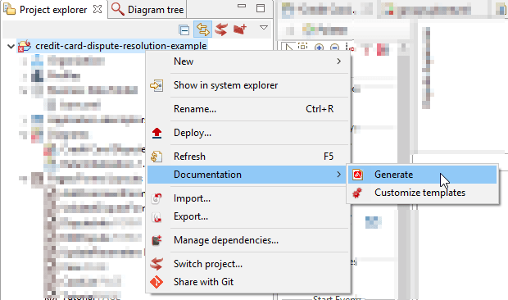Choose Deploy... from context menu

coord(248,133)
